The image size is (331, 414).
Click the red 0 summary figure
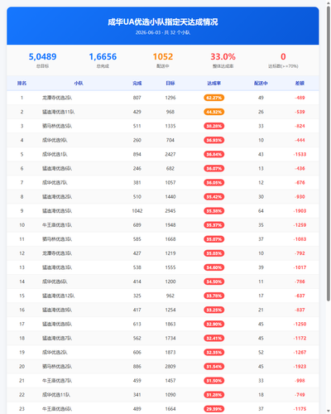pos(283,56)
